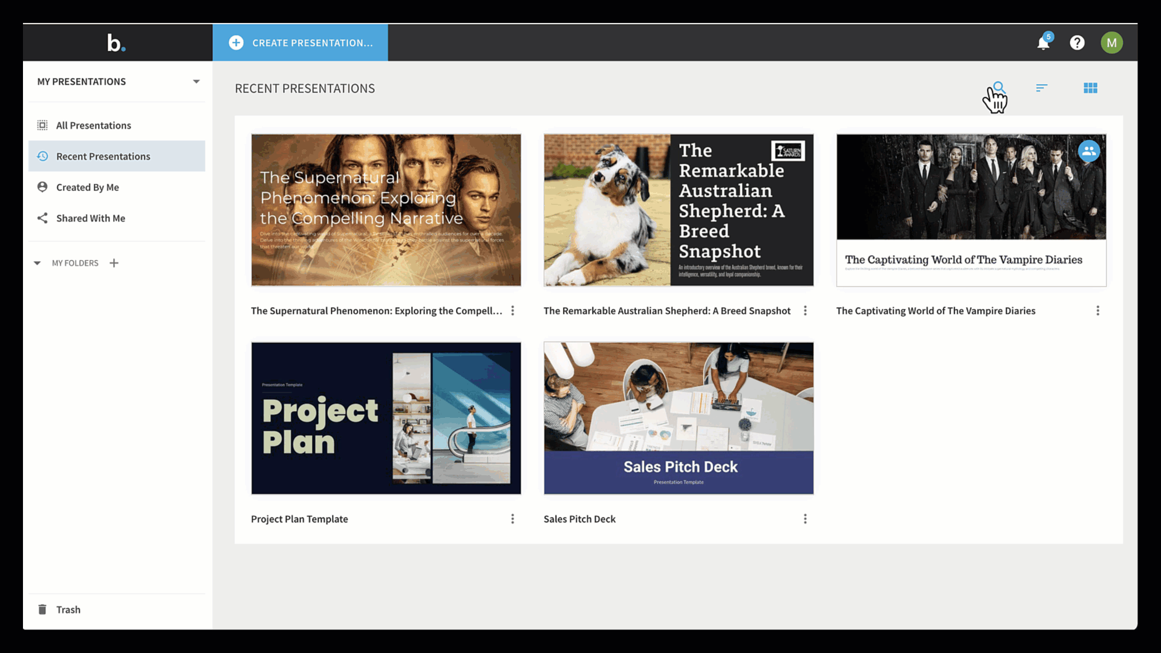This screenshot has height=653, width=1161.
Task: Click the Created By Me person icon
Action: point(42,187)
